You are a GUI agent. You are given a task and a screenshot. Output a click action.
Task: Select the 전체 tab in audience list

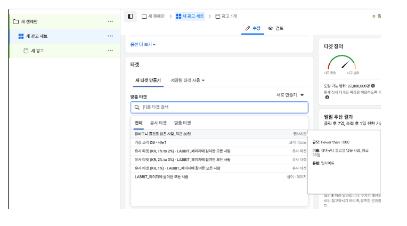coord(139,123)
